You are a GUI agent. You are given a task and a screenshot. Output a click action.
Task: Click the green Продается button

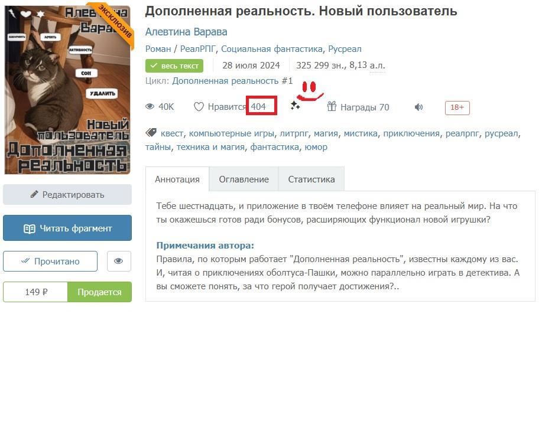tap(99, 292)
